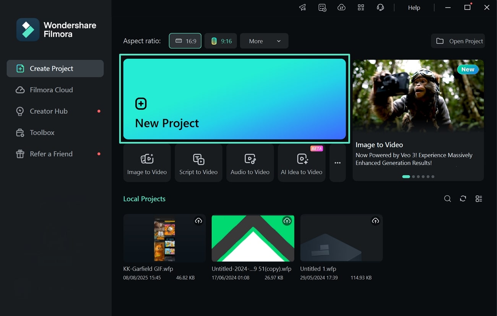Image resolution: width=497 pixels, height=316 pixels.
Task: Click the Local Projects heading
Action: point(144,199)
